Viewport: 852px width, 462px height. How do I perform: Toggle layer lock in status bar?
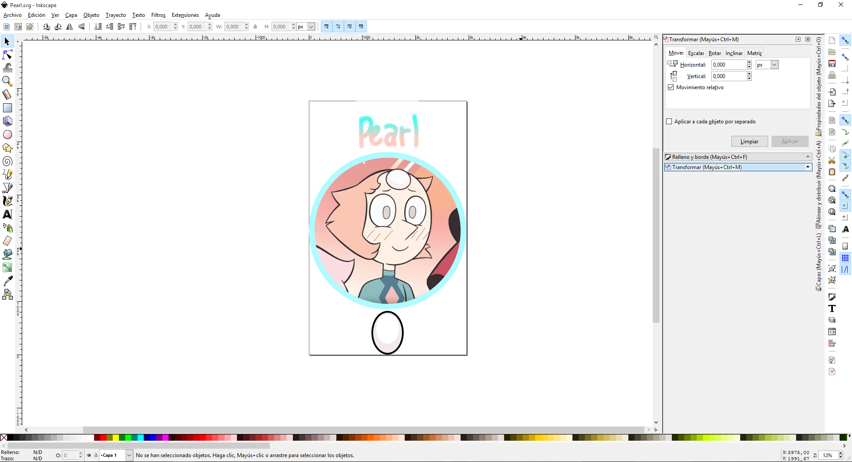(95, 455)
